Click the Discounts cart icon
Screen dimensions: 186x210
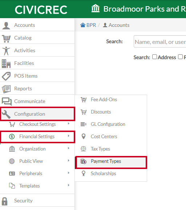84,112
